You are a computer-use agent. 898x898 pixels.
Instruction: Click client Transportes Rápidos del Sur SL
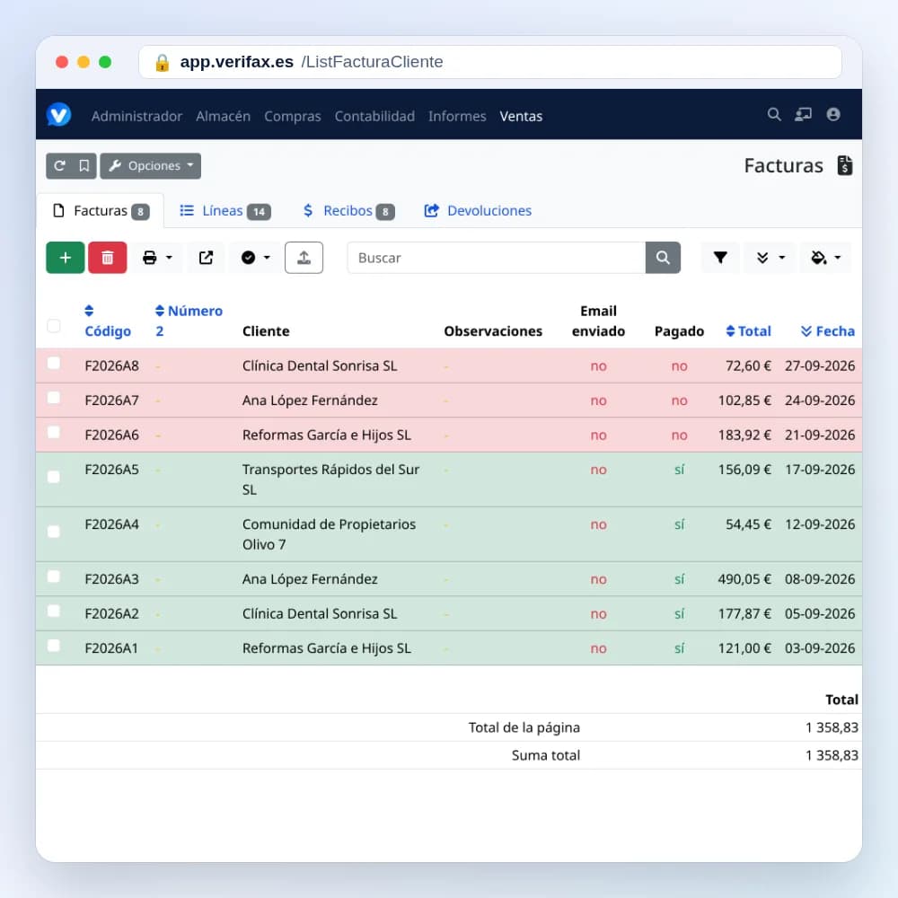pos(330,480)
